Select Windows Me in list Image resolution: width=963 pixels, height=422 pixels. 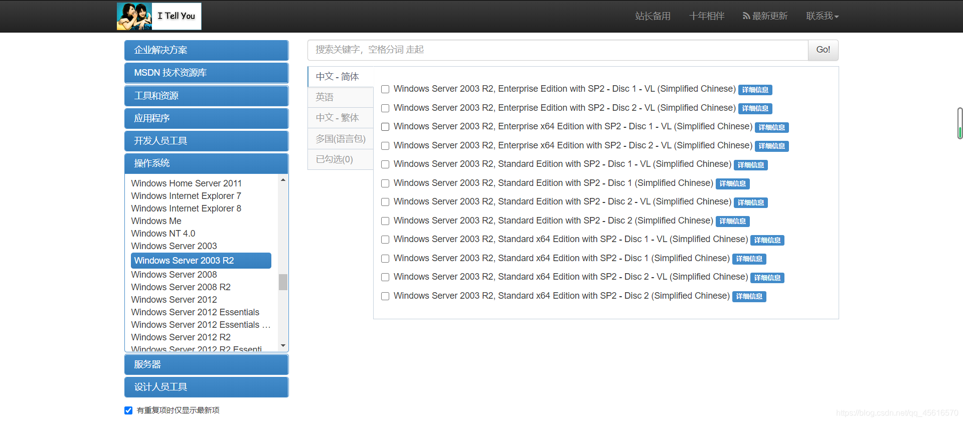coord(156,221)
